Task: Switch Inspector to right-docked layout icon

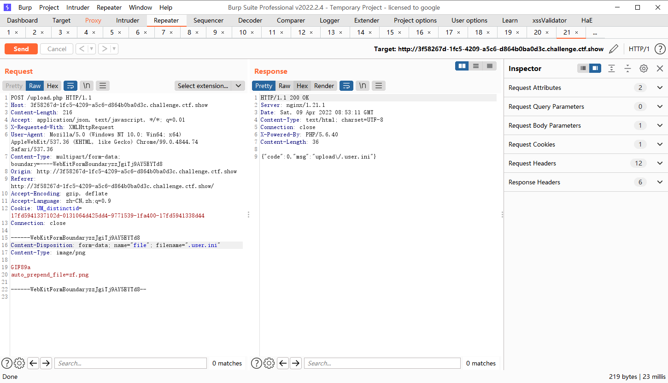Action: (596, 68)
